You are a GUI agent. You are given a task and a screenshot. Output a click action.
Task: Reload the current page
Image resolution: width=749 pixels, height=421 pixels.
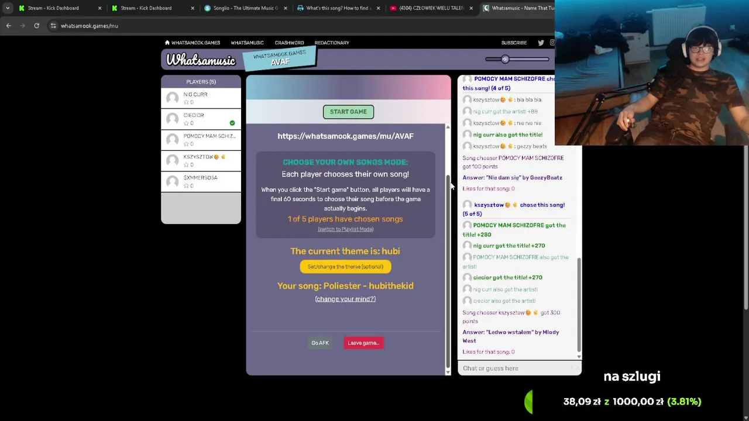pos(36,26)
